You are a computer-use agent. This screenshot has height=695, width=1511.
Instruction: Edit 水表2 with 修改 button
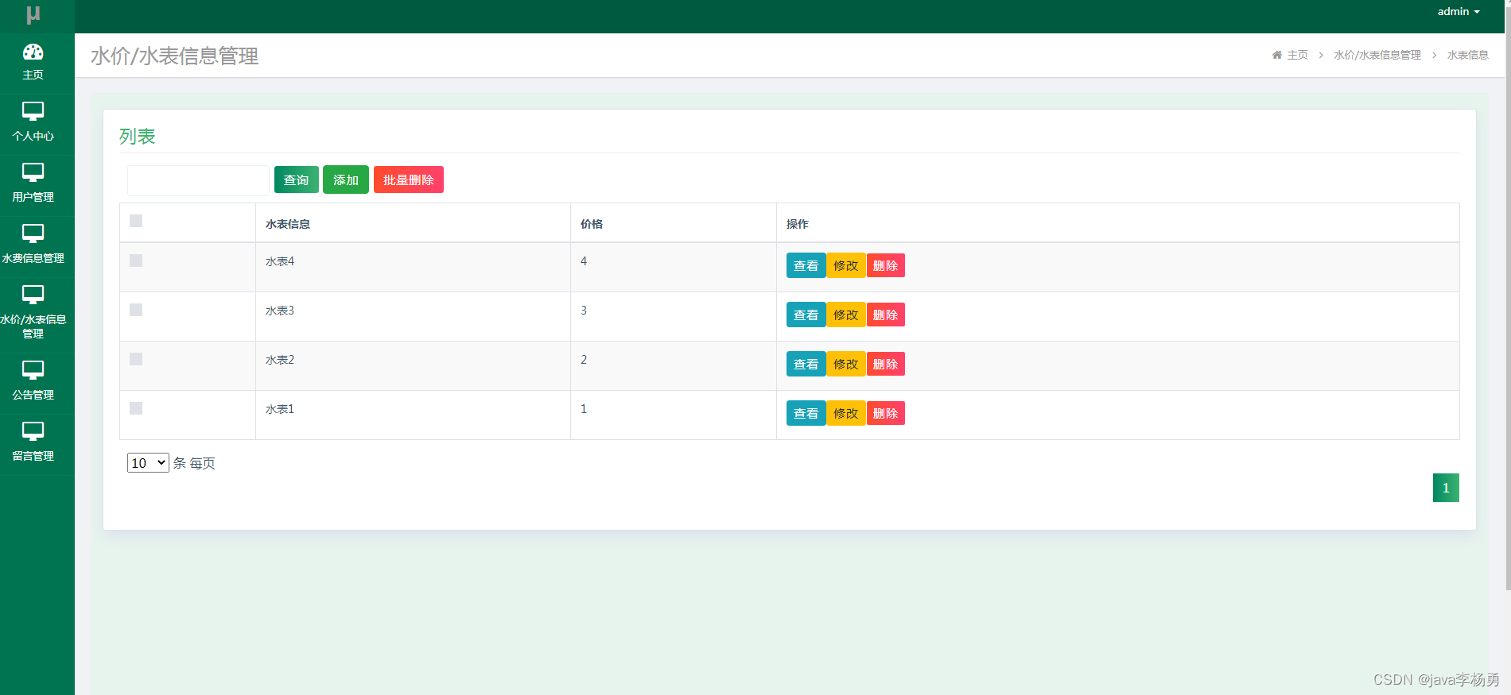pos(846,364)
